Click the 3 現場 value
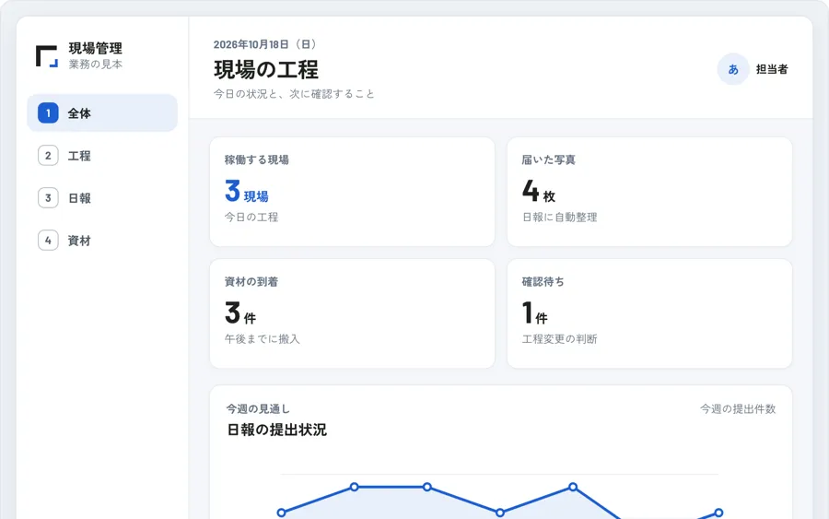This screenshot has width=829, height=519. pyautogui.click(x=247, y=192)
